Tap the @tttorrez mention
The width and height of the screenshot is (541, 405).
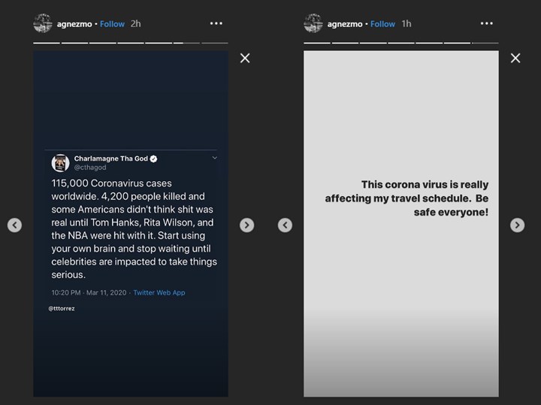click(x=62, y=308)
